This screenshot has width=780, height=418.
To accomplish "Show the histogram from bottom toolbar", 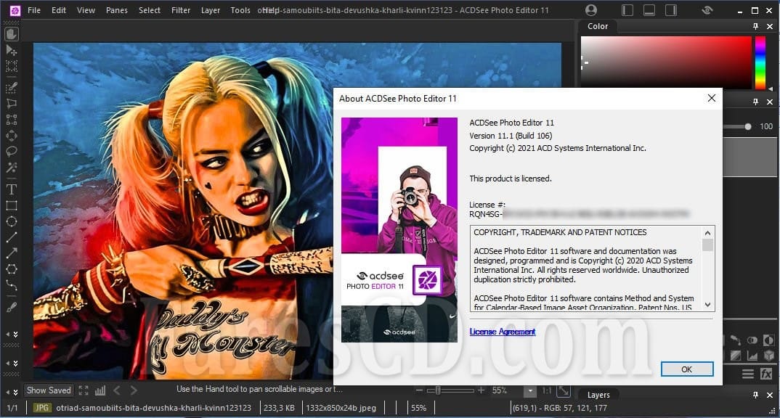I will click(x=100, y=390).
